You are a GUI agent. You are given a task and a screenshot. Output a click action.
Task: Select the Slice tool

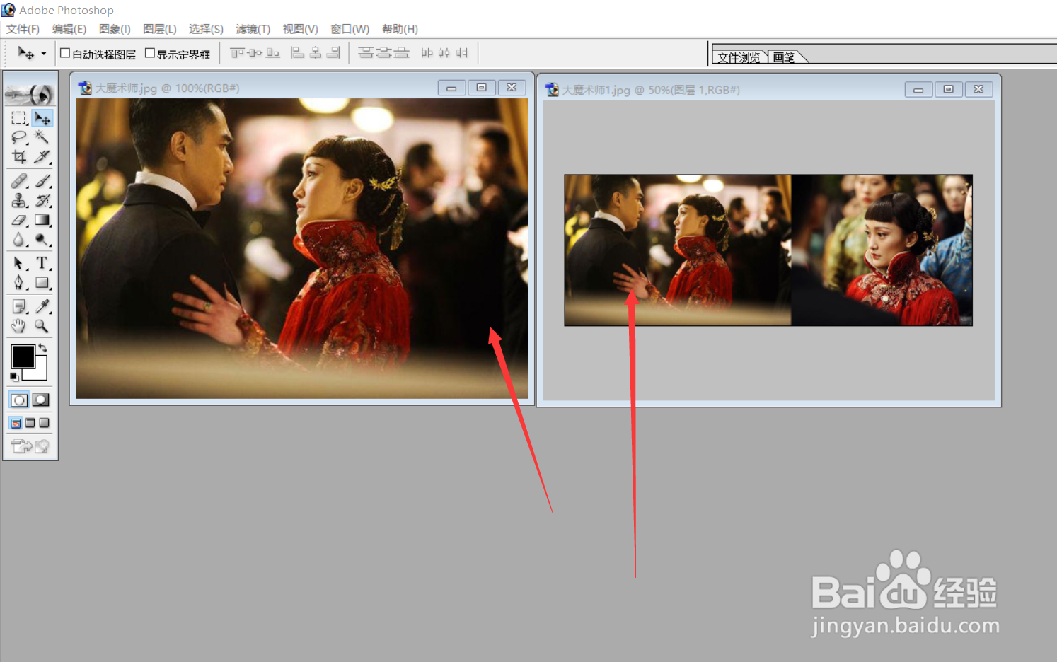click(x=42, y=156)
